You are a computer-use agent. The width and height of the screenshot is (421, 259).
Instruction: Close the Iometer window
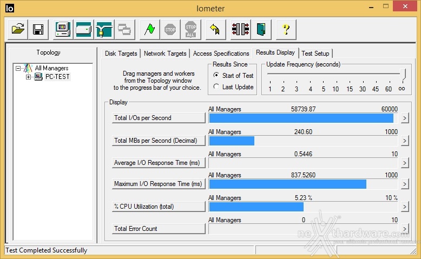405,6
